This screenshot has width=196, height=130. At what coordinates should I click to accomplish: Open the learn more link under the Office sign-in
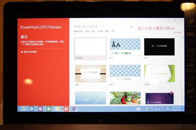[x=177, y=32]
